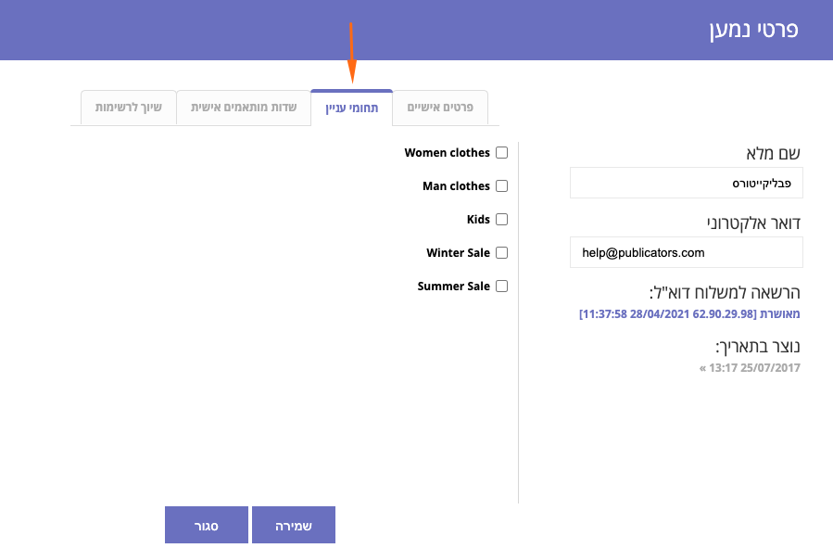Screen dimensions: 833x548
Task: Check the Women clothes checkbox
Action: pos(501,153)
